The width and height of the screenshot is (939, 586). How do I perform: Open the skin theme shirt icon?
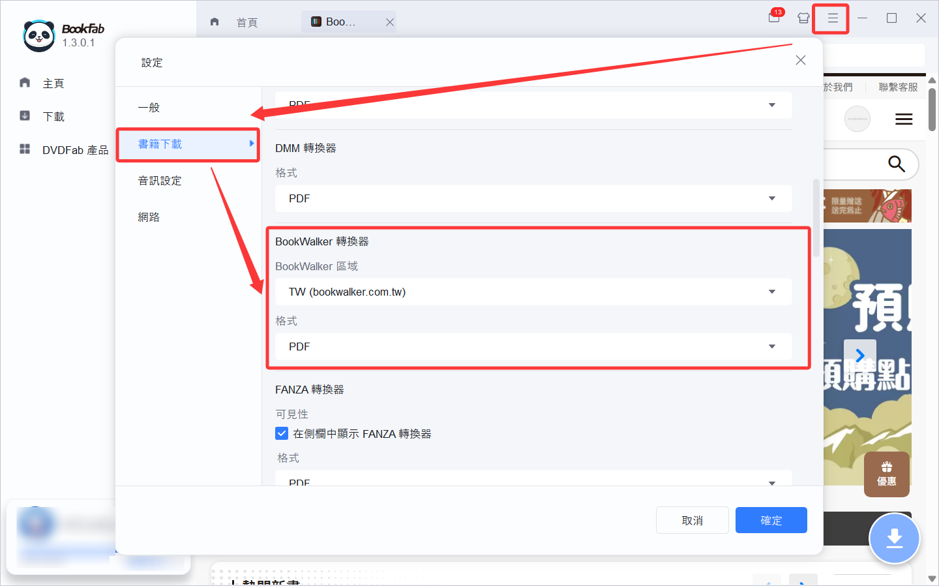pyautogui.click(x=803, y=18)
